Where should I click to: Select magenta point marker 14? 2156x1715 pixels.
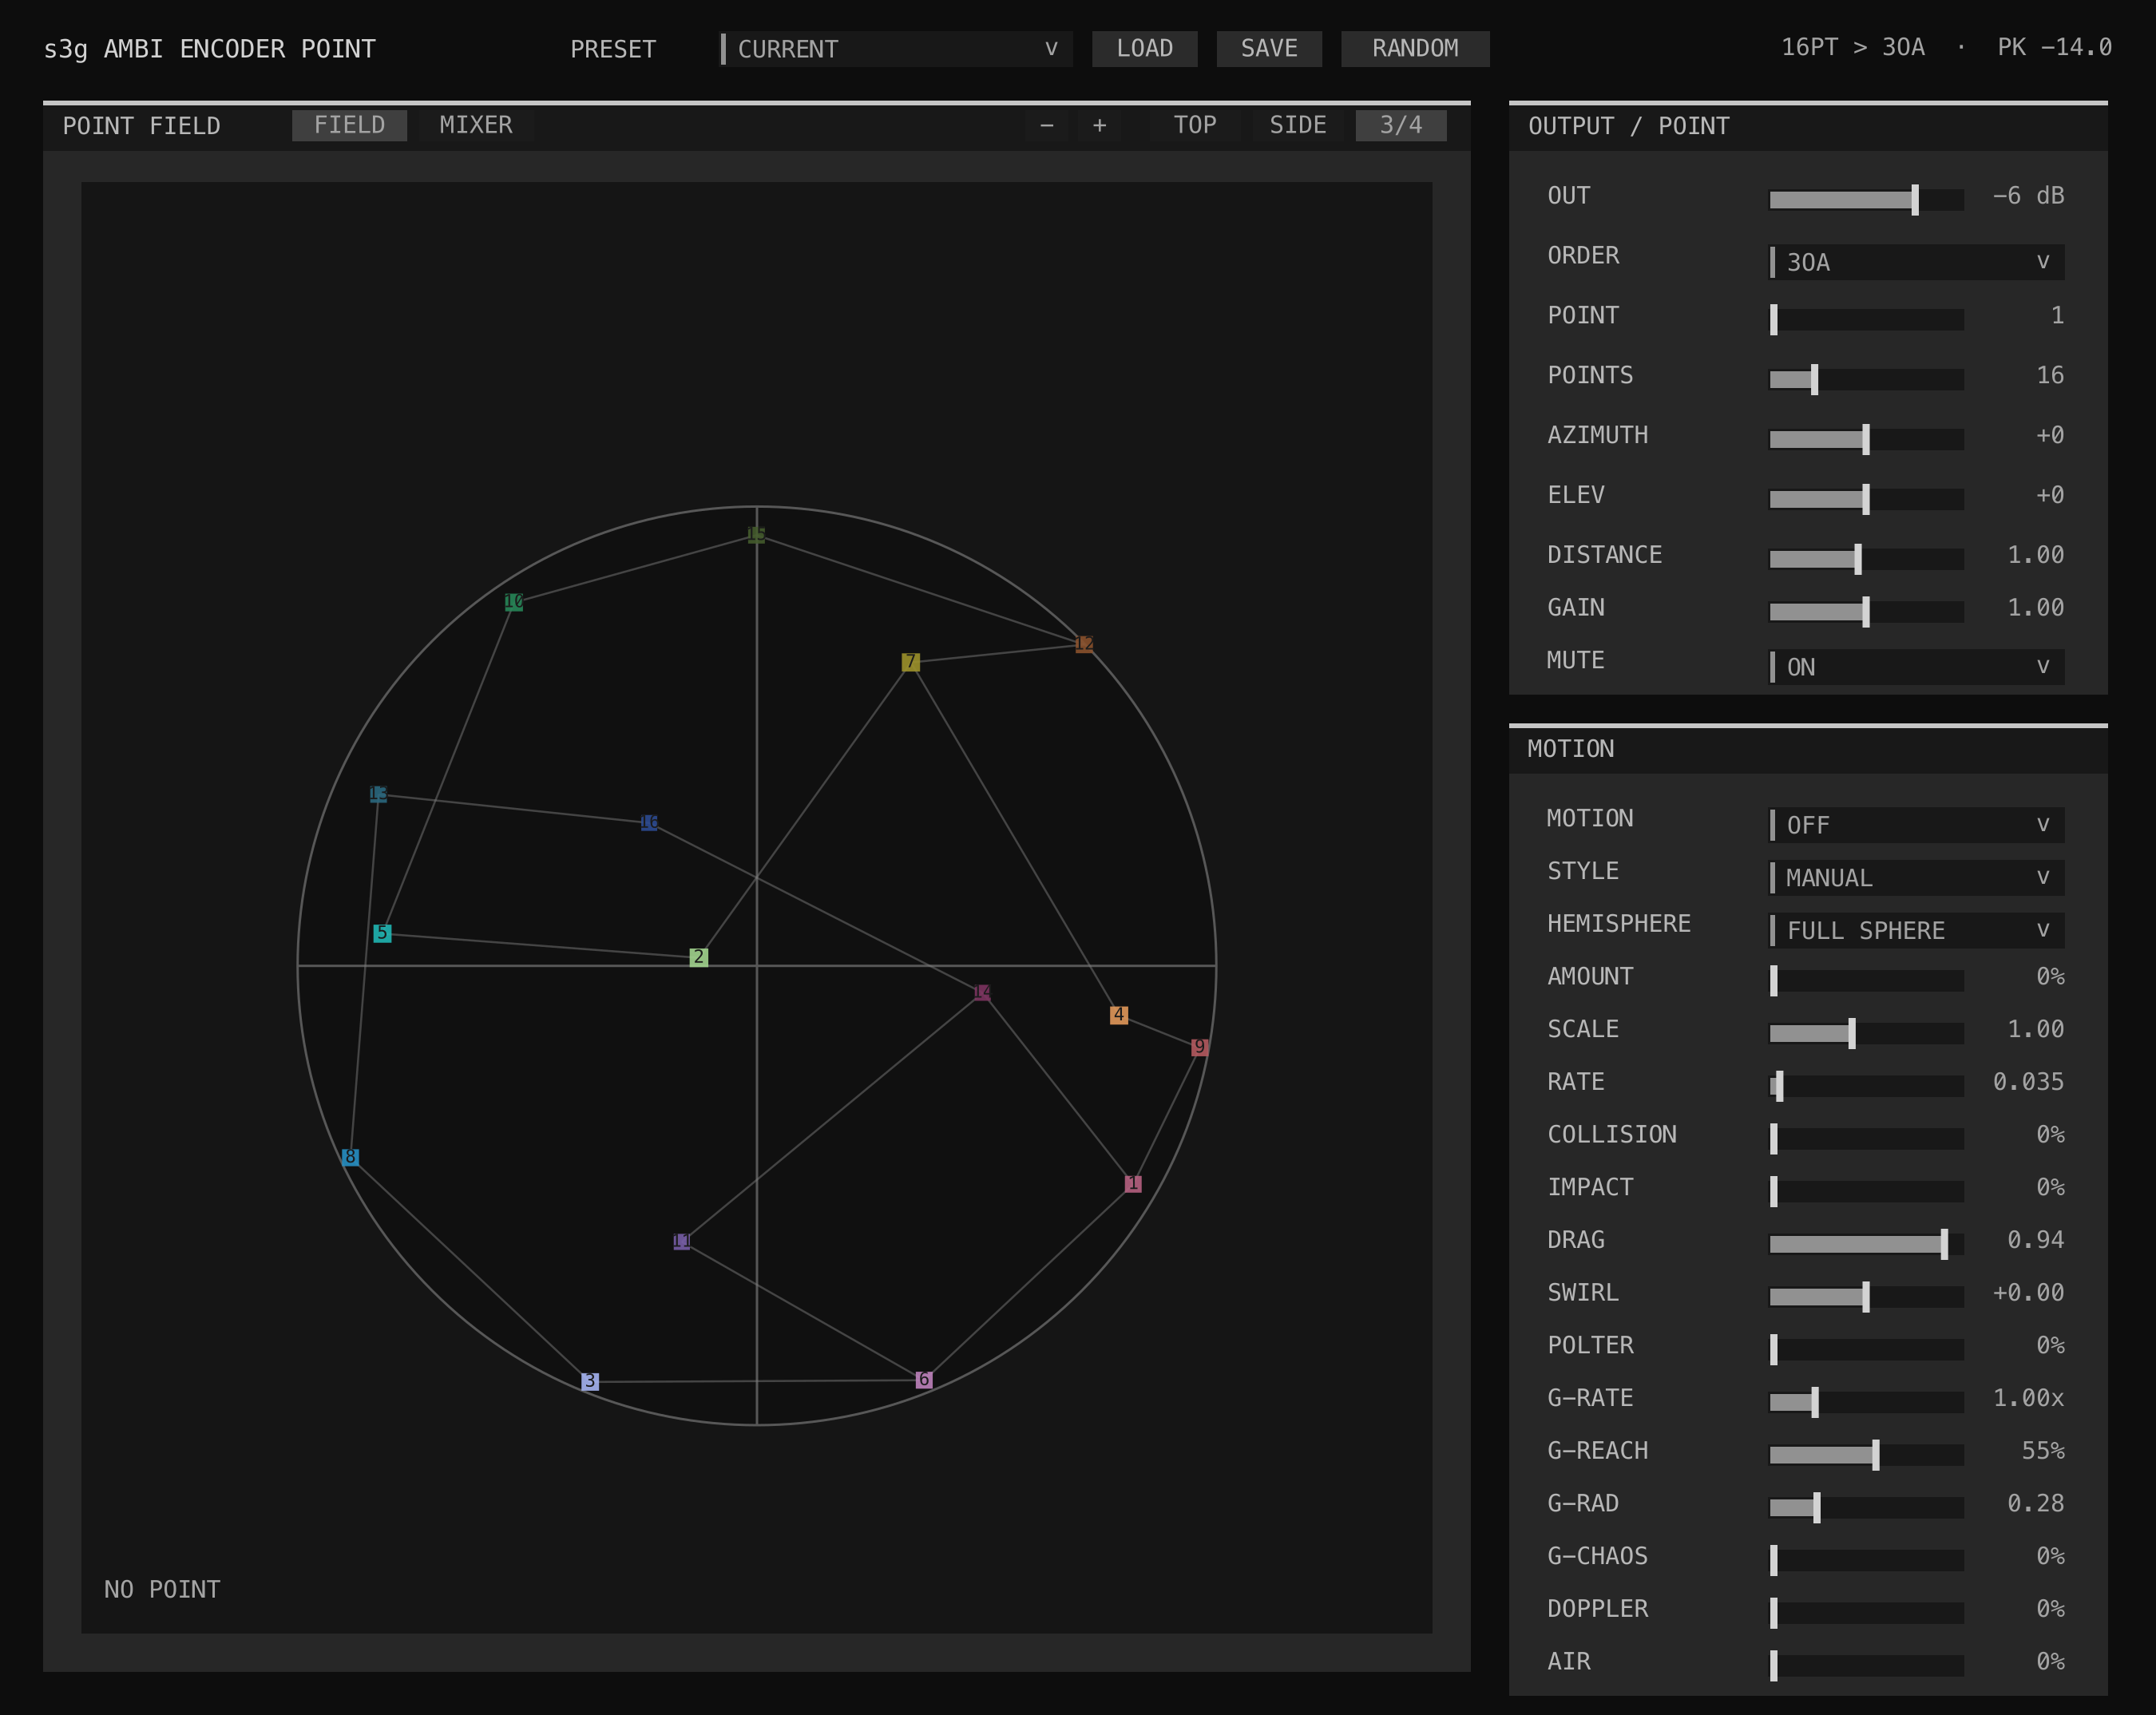[982, 992]
